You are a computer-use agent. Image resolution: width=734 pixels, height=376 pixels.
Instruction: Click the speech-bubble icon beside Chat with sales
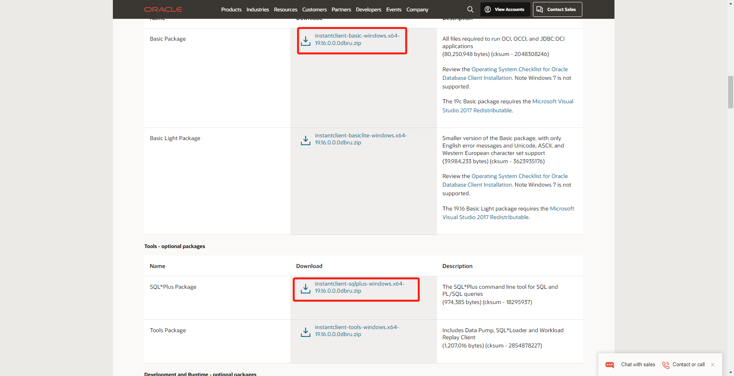point(610,365)
